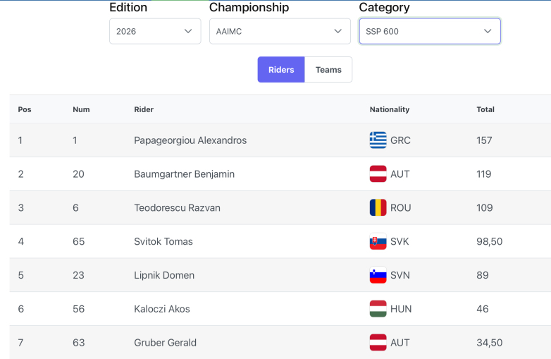Click rider name Papageorgiou Alexandros

tap(190, 140)
